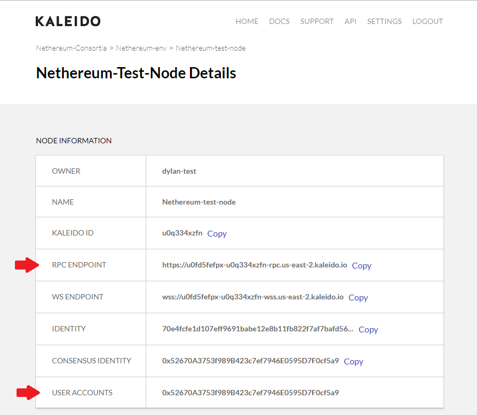Image resolution: width=477 pixels, height=415 pixels.
Task: Open the SUPPORT page
Action: 317,21
